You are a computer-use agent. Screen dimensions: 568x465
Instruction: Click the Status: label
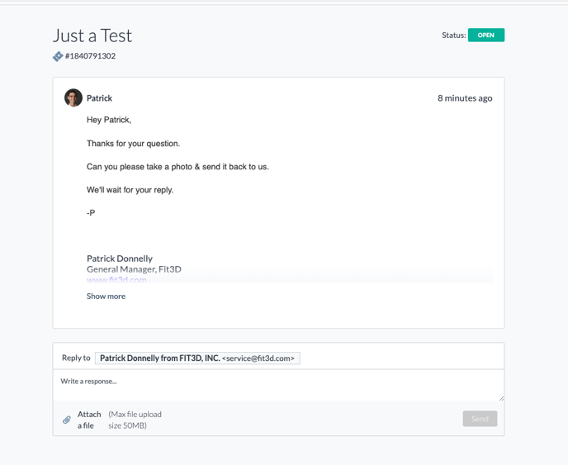tap(453, 36)
